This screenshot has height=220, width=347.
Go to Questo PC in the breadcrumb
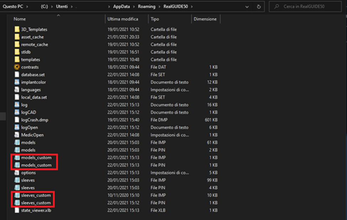pos(13,6)
